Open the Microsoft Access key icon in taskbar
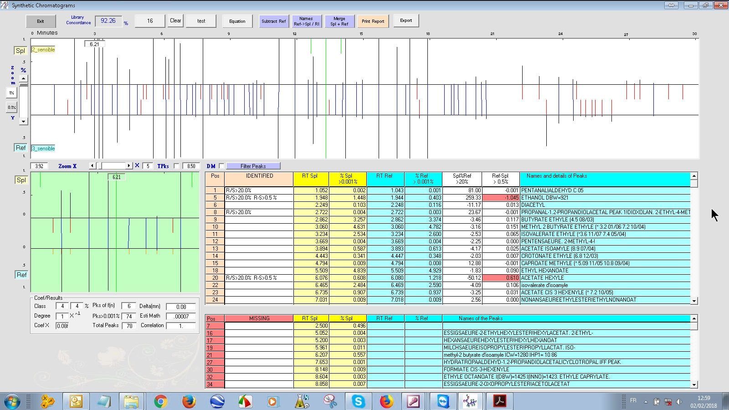 (x=413, y=401)
